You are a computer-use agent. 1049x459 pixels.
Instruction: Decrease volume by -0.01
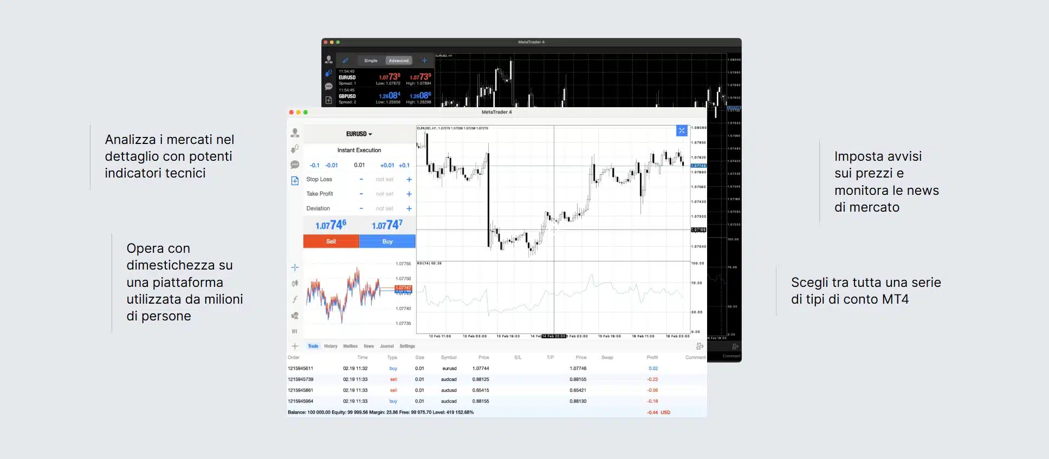[x=332, y=166]
